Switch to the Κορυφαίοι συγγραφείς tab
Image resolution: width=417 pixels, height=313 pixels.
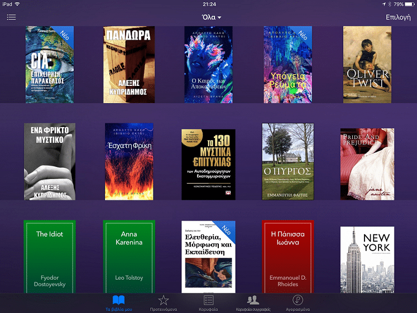pos(253,303)
